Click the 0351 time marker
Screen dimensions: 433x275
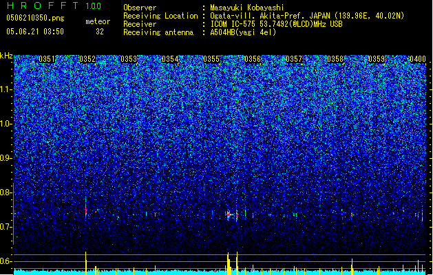click(x=47, y=59)
